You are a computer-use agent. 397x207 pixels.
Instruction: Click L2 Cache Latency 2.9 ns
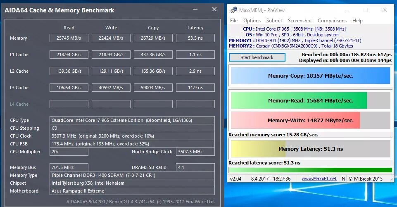(195, 71)
